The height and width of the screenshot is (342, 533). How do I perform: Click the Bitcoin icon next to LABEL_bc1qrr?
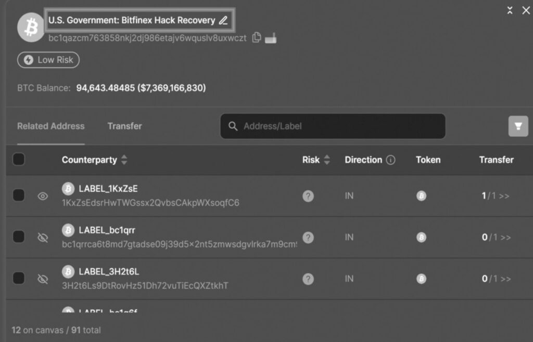pos(68,230)
